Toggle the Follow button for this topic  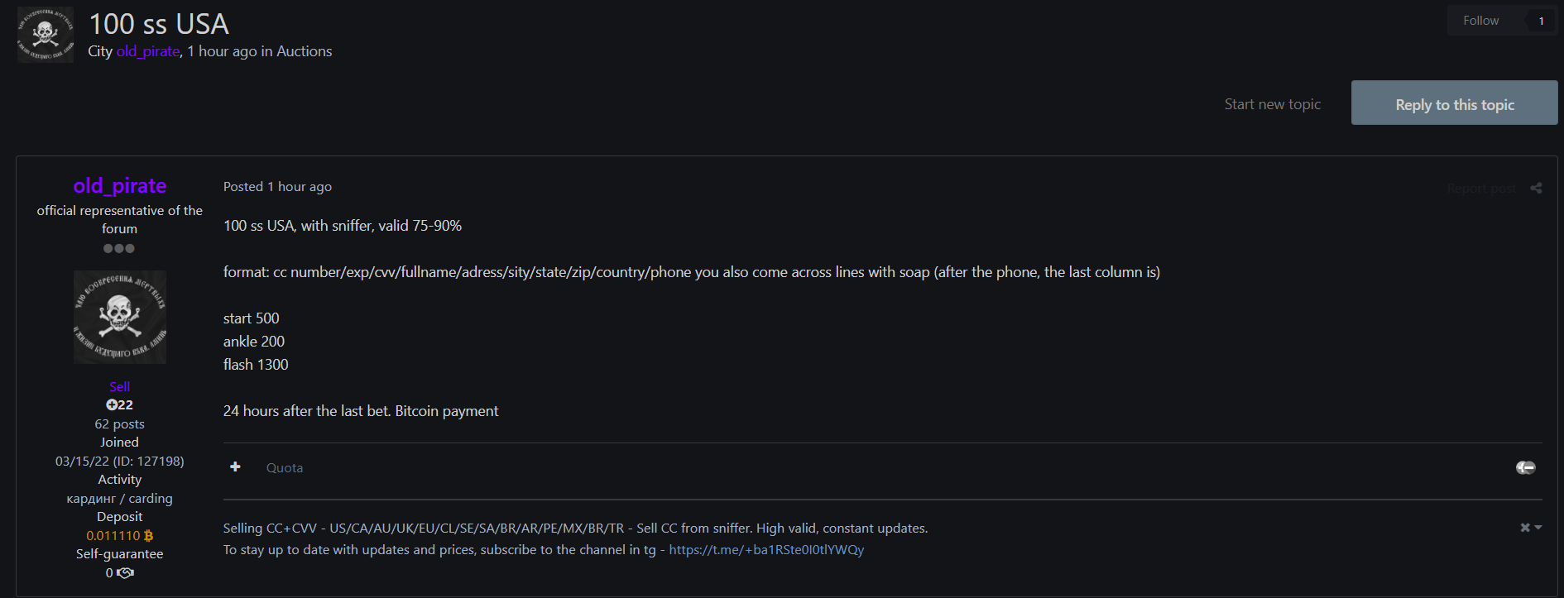click(x=1480, y=21)
